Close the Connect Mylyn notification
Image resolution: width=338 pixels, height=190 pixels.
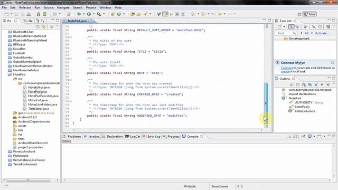(332, 63)
